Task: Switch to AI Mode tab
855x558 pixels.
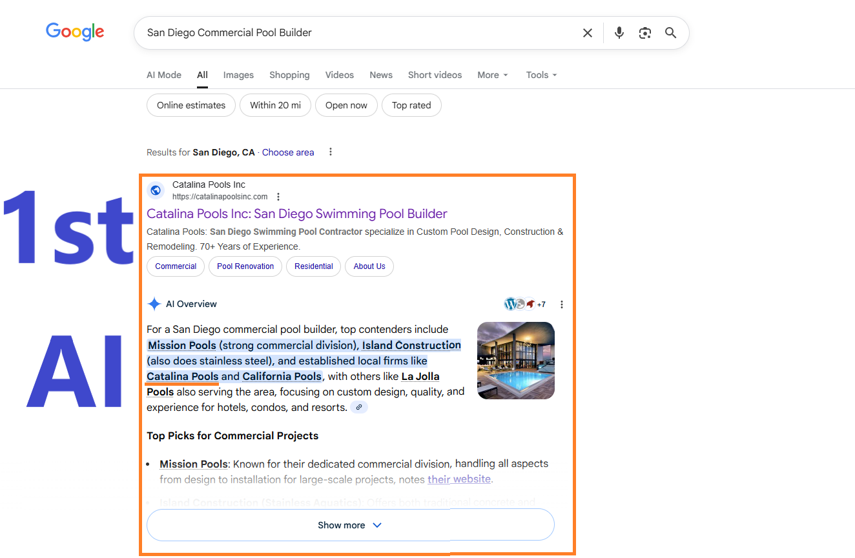Action: pos(164,75)
